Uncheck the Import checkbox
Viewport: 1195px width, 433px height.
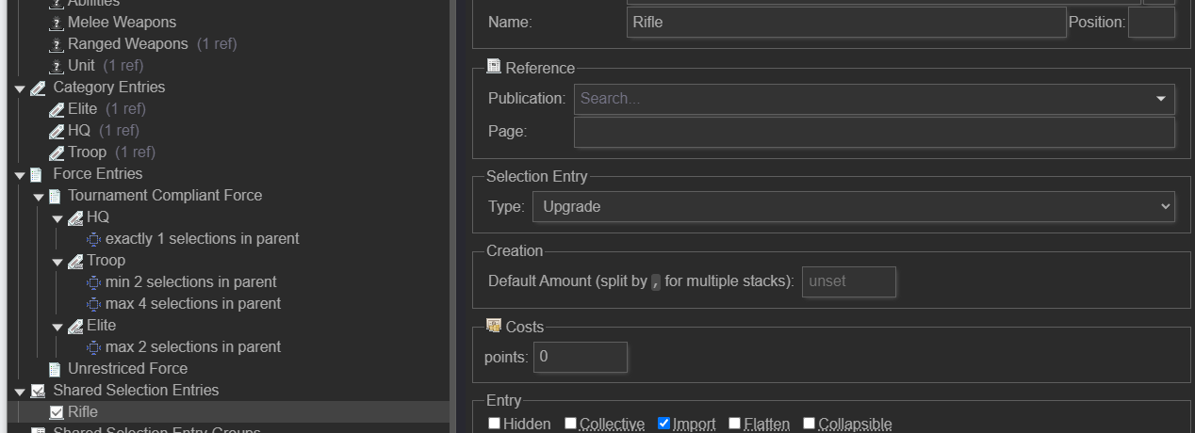pyautogui.click(x=663, y=424)
